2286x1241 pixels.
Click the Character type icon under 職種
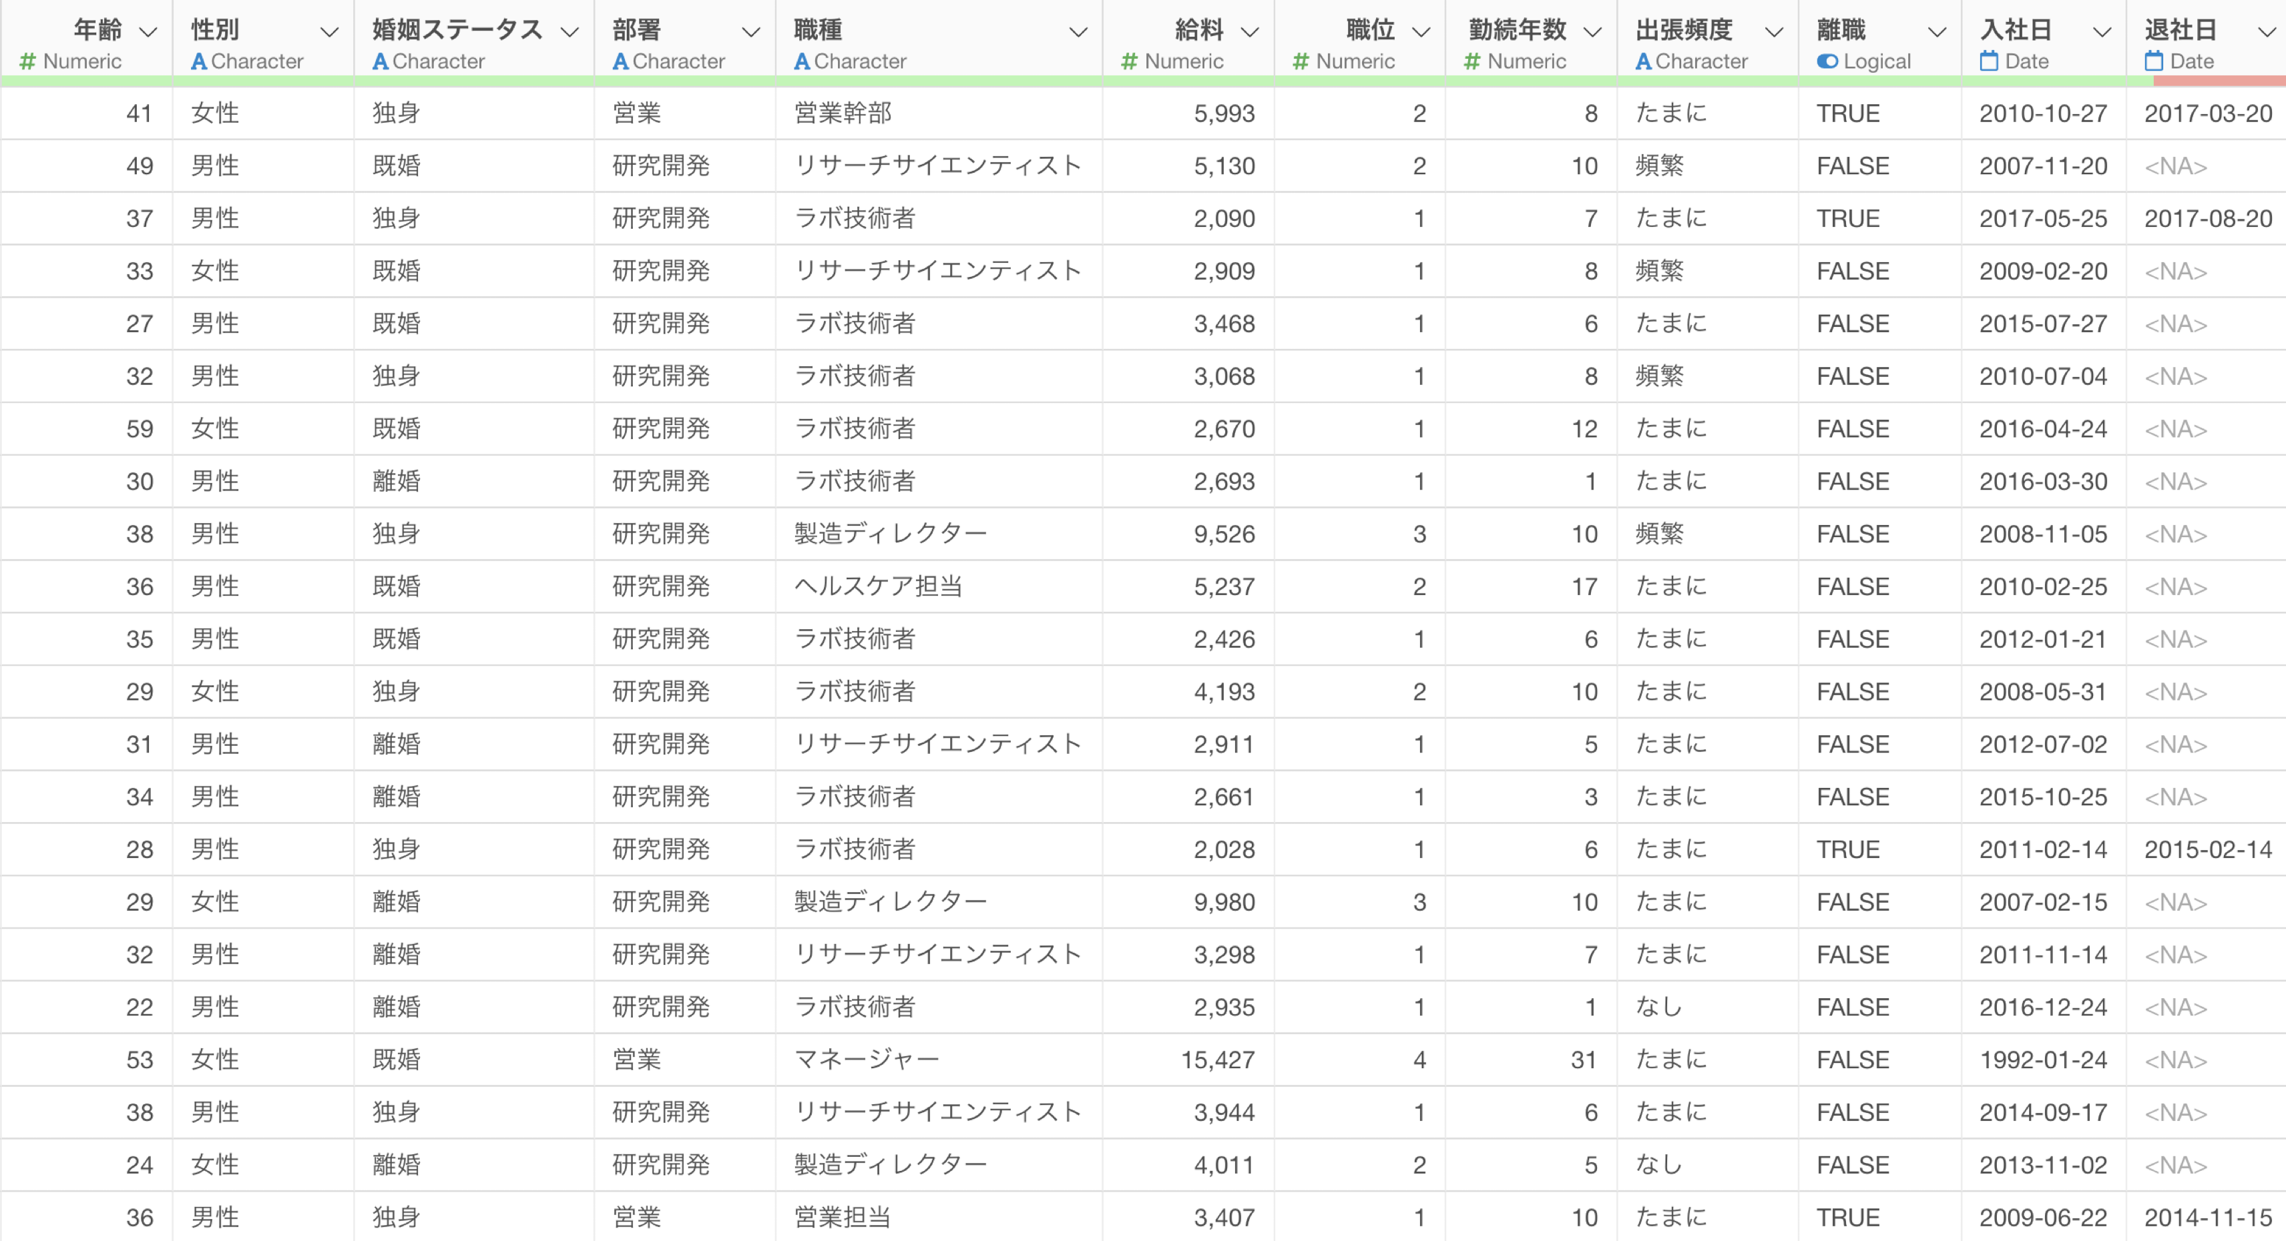tap(801, 61)
